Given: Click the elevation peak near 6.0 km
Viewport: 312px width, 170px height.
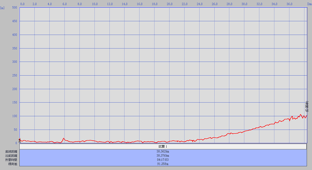Looking at the screenshot, I should 64,138.
